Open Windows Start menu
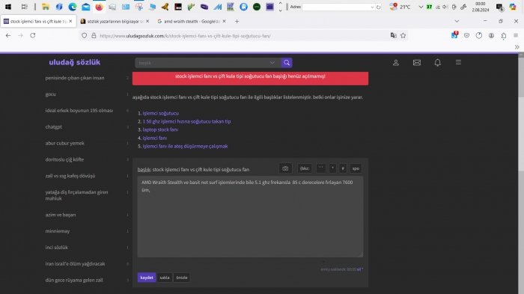 point(8,7)
